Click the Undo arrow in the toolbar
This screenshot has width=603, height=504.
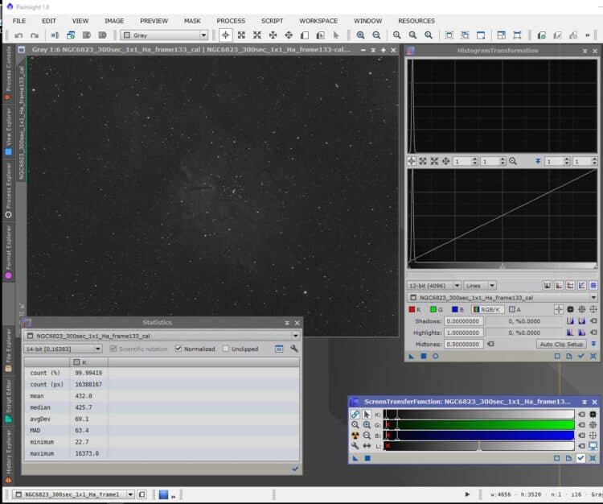click(x=18, y=35)
